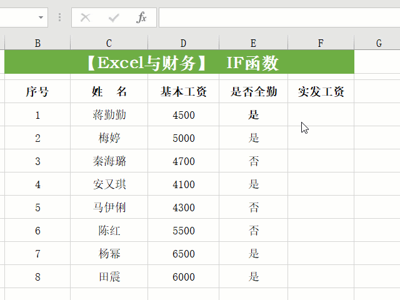
Task: Open the Name Box dropdown arrow
Action: [41, 17]
